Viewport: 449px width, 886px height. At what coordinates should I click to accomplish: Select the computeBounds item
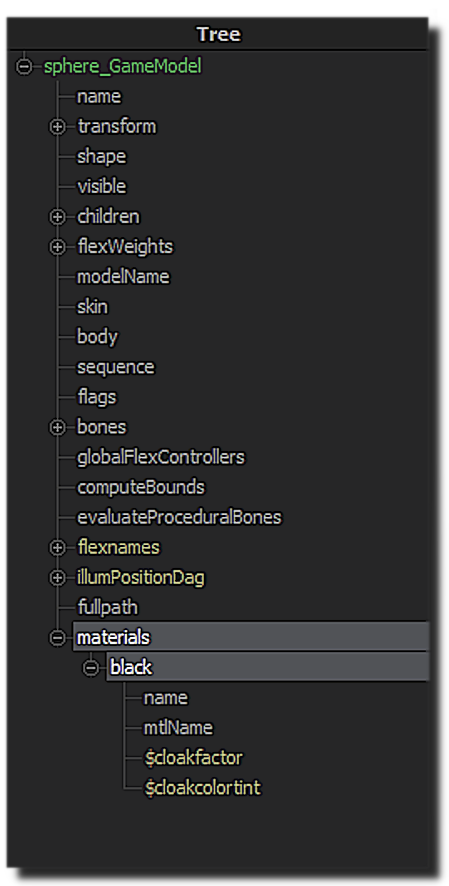pyautogui.click(x=141, y=487)
